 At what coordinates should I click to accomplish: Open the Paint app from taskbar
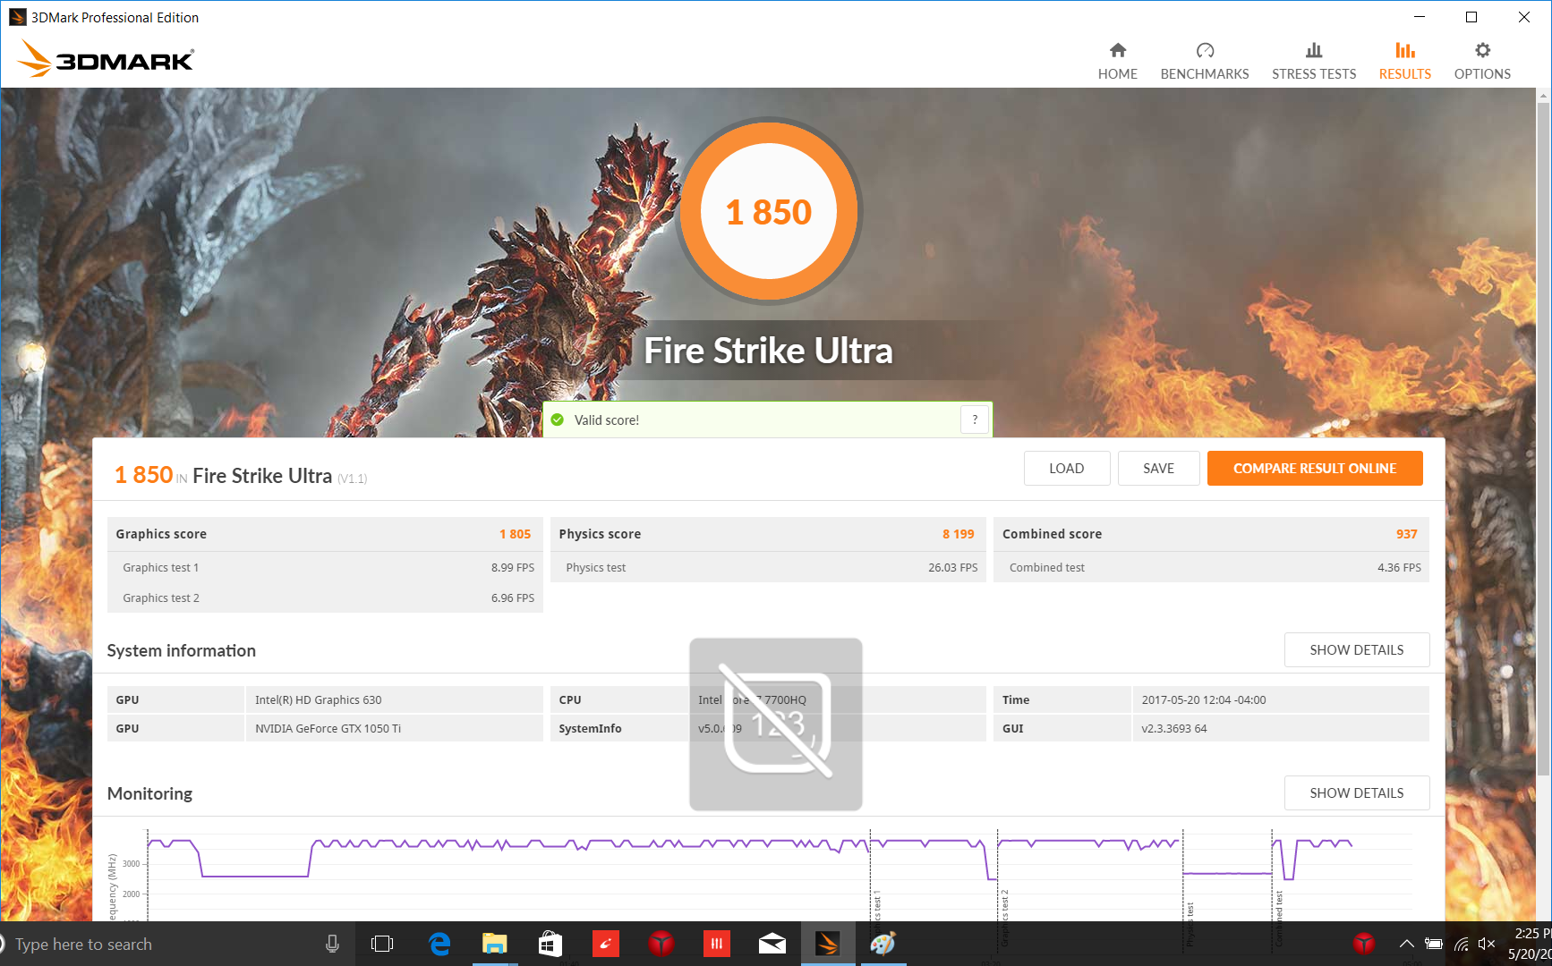[x=883, y=944]
